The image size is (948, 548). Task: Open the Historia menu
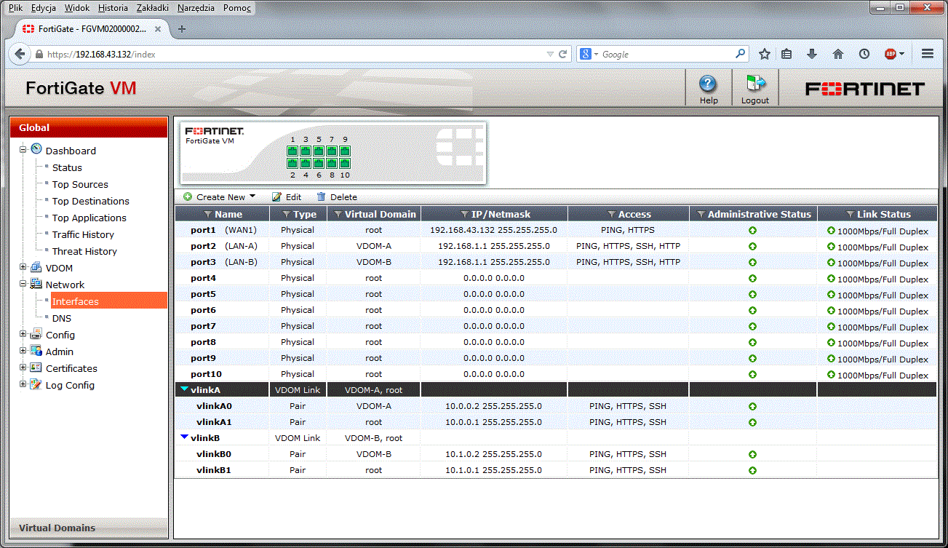click(113, 7)
